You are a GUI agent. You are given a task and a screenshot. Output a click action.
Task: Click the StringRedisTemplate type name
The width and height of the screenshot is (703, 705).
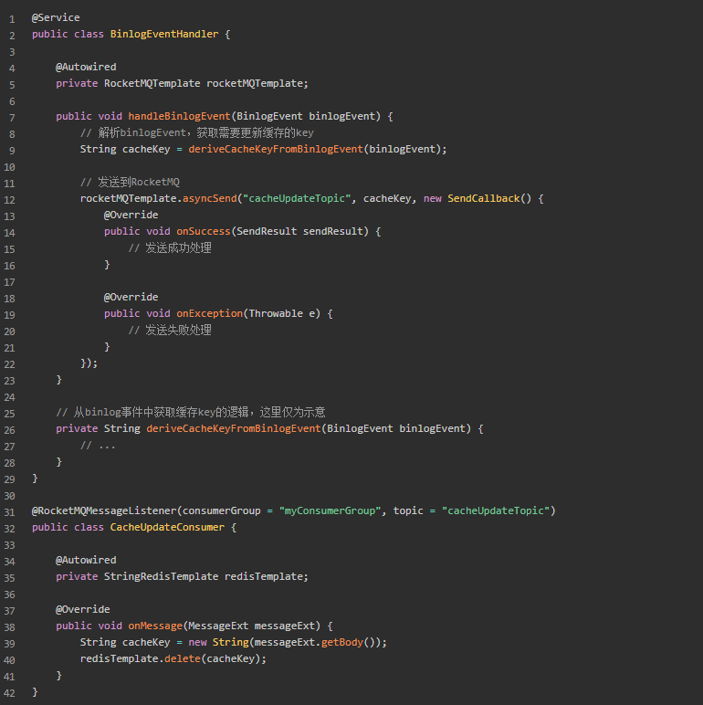point(161,577)
